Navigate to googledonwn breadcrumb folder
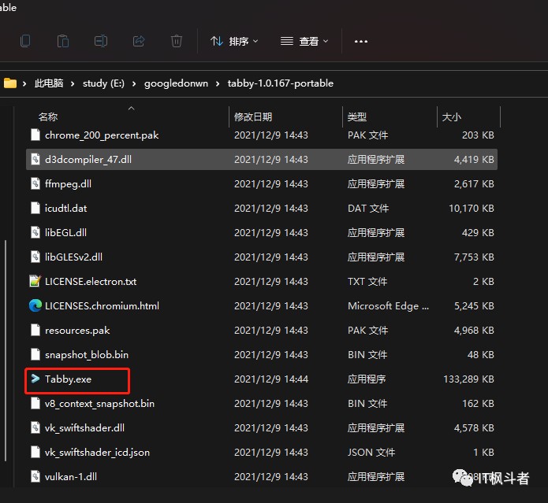548x503 pixels. click(x=176, y=83)
